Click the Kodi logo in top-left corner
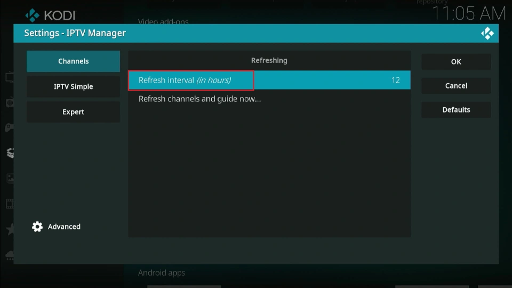This screenshot has height=288, width=512. [x=33, y=15]
